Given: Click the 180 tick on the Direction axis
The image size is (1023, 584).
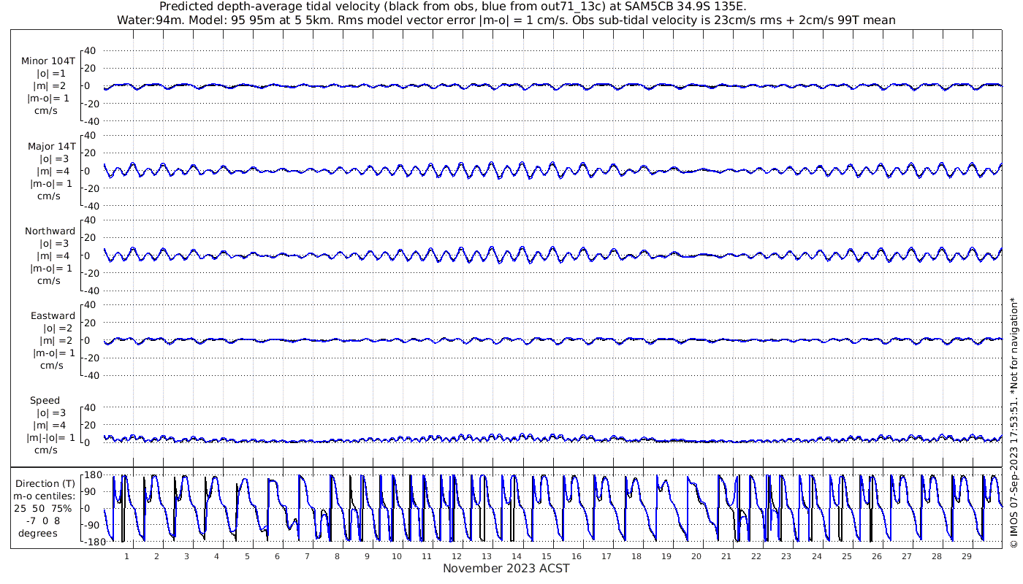Looking at the screenshot, I should [92, 475].
